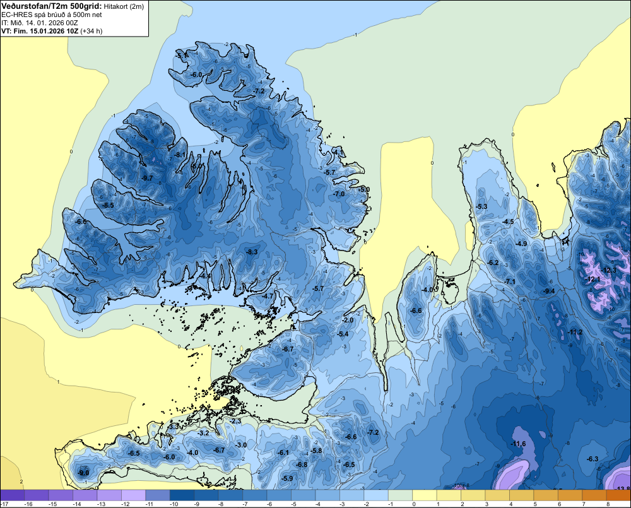This screenshot has height=508, width=631.
Task: Click the '-6.1' temperature label
Action: 283,452
